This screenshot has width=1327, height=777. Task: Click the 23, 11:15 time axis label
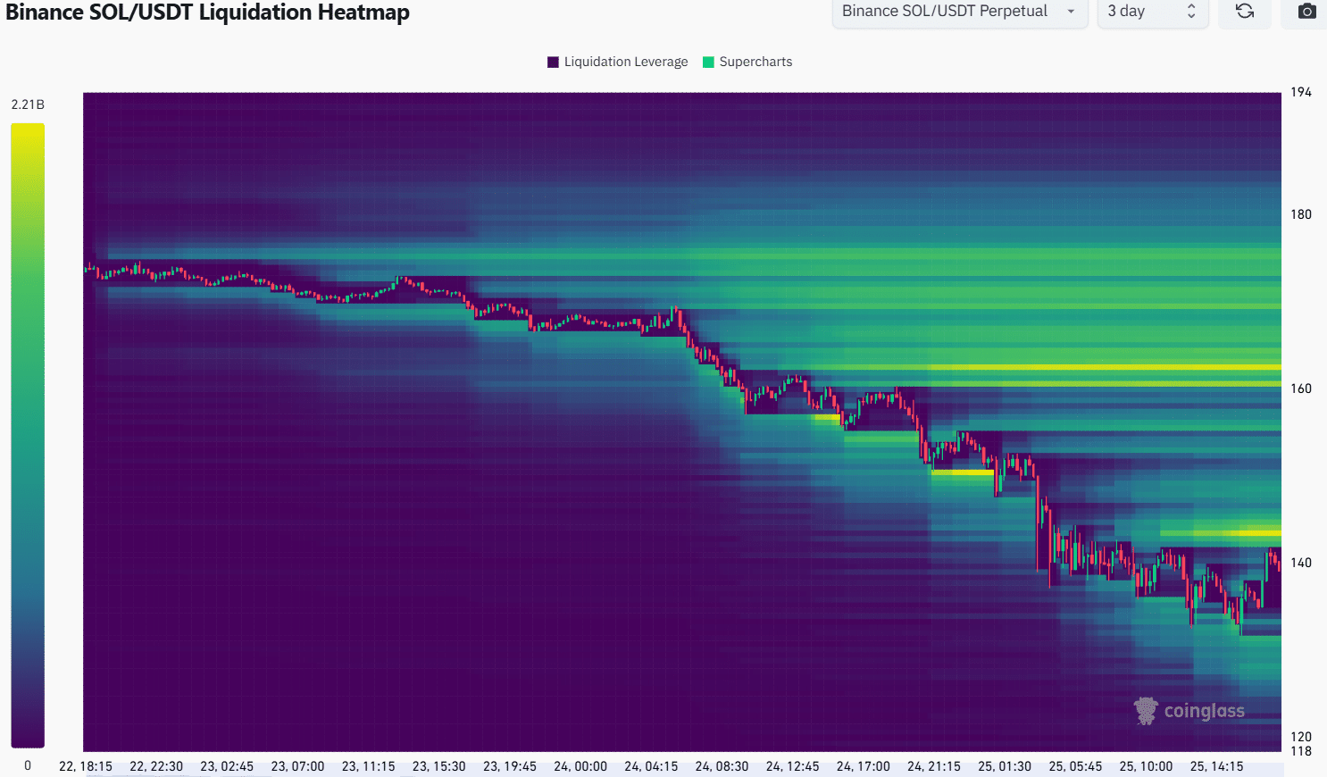tap(368, 766)
